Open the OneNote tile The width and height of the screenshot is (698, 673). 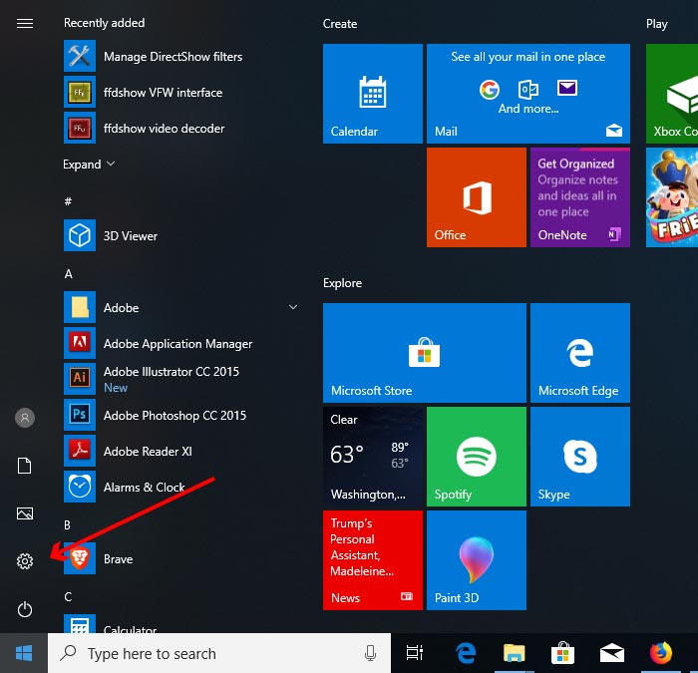point(580,197)
